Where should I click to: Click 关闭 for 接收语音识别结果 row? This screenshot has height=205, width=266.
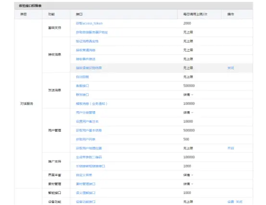click(x=230, y=68)
